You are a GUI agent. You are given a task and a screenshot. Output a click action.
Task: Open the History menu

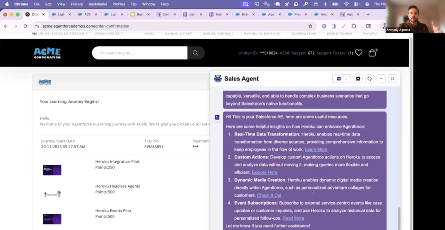pyautogui.click(x=77, y=4)
